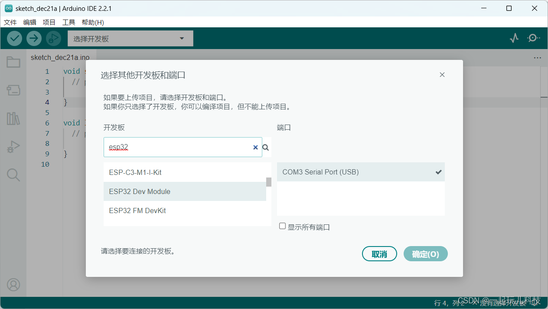Open the Debug sidebar icon
548x309 pixels.
click(13, 147)
